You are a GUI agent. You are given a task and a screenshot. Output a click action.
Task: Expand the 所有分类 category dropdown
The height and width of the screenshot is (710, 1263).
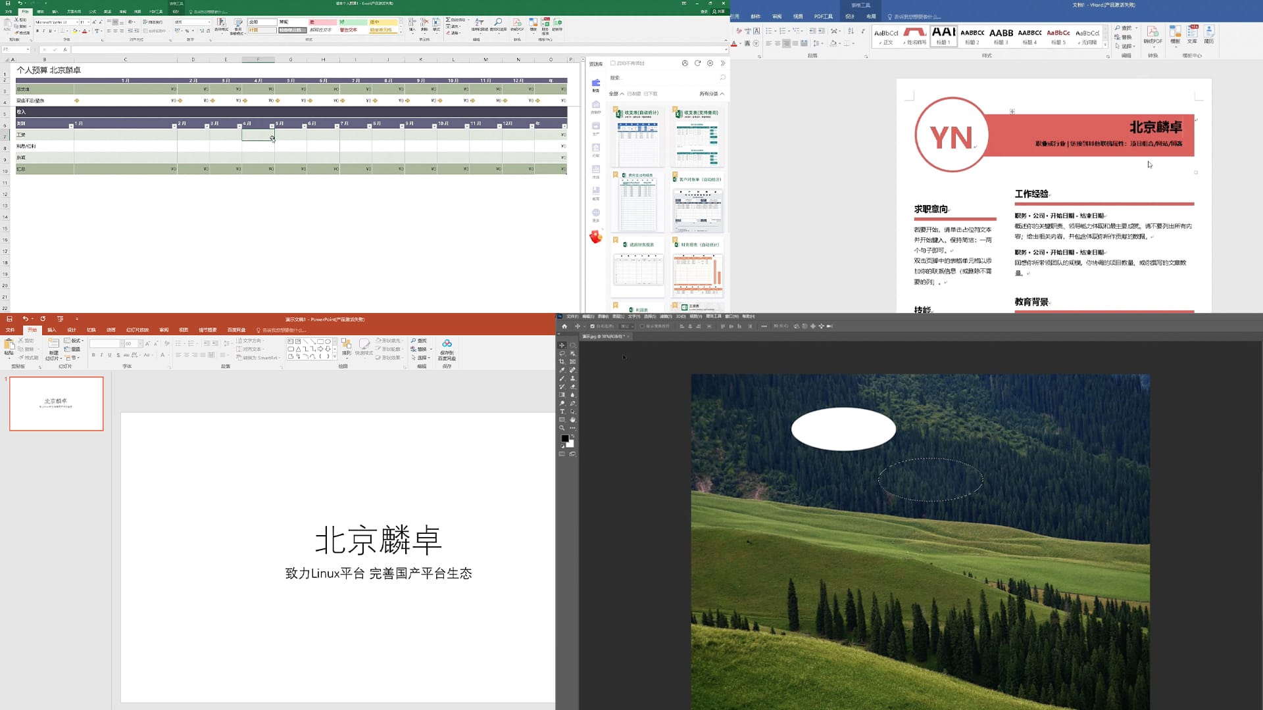[712, 94]
